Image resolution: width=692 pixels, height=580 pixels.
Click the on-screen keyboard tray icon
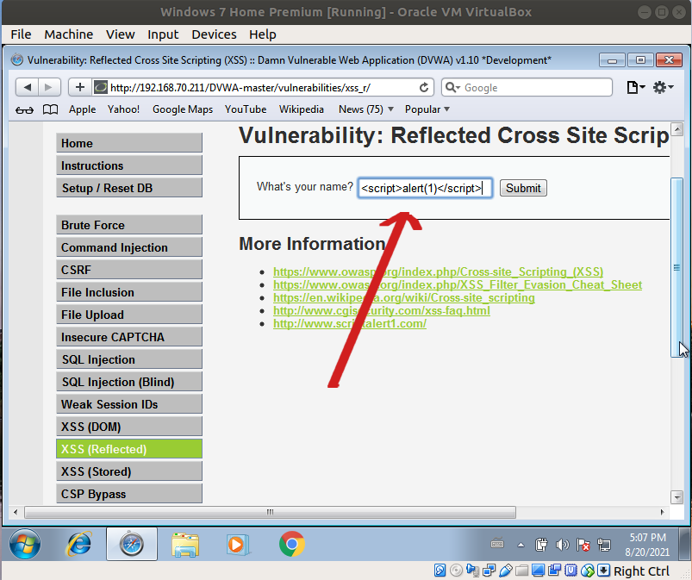point(497,544)
